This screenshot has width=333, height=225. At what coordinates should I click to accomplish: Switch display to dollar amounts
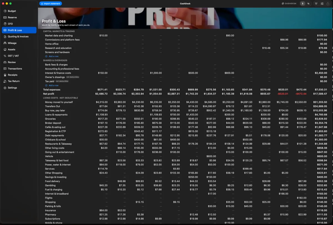[302, 4]
